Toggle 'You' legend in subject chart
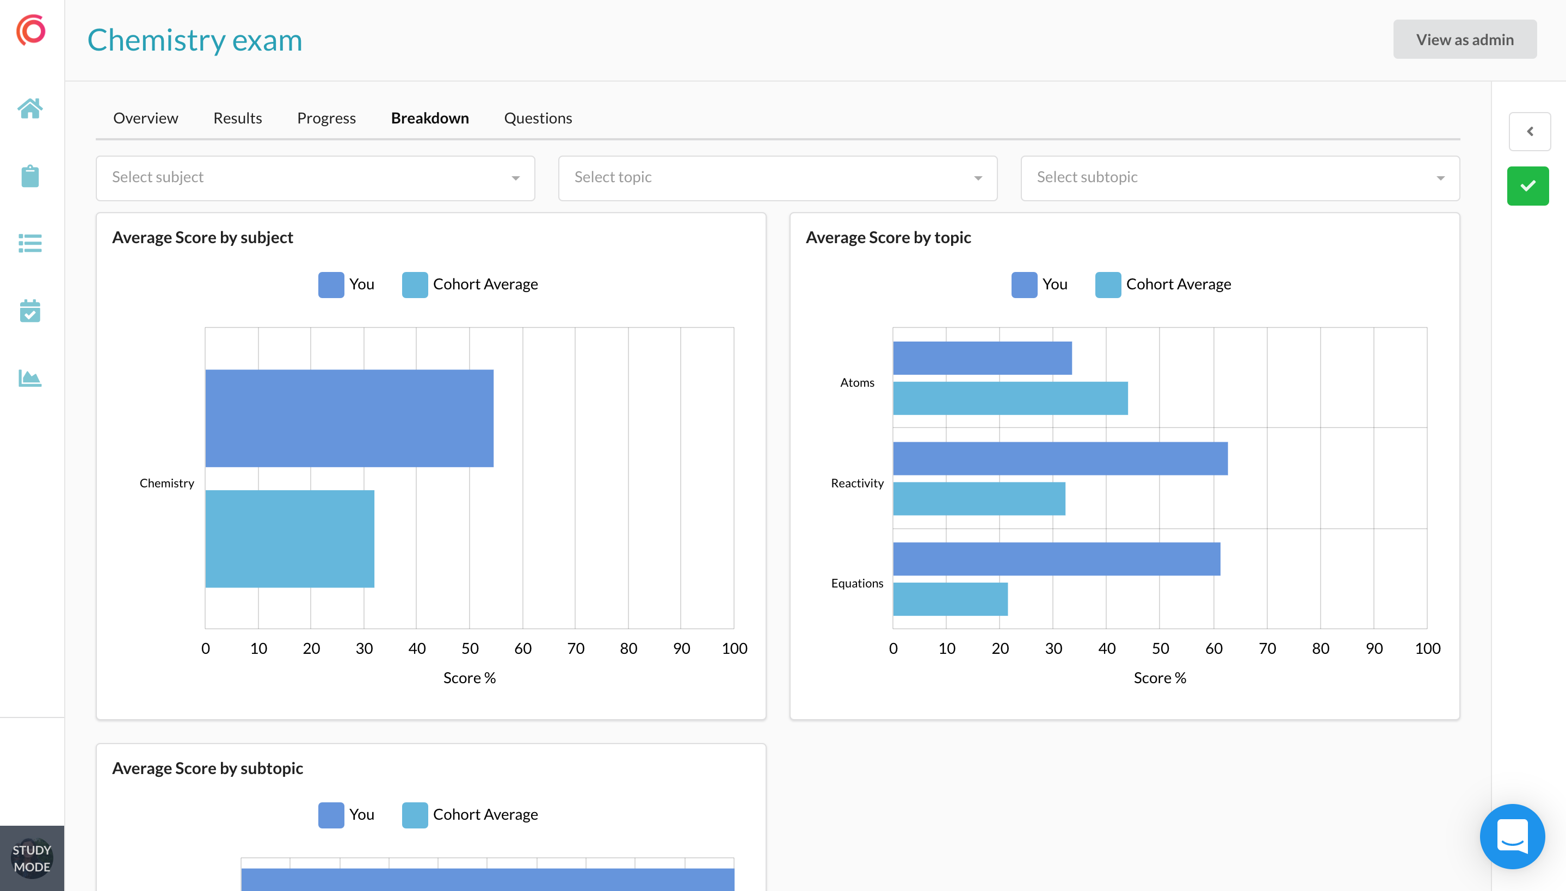 tap(347, 284)
